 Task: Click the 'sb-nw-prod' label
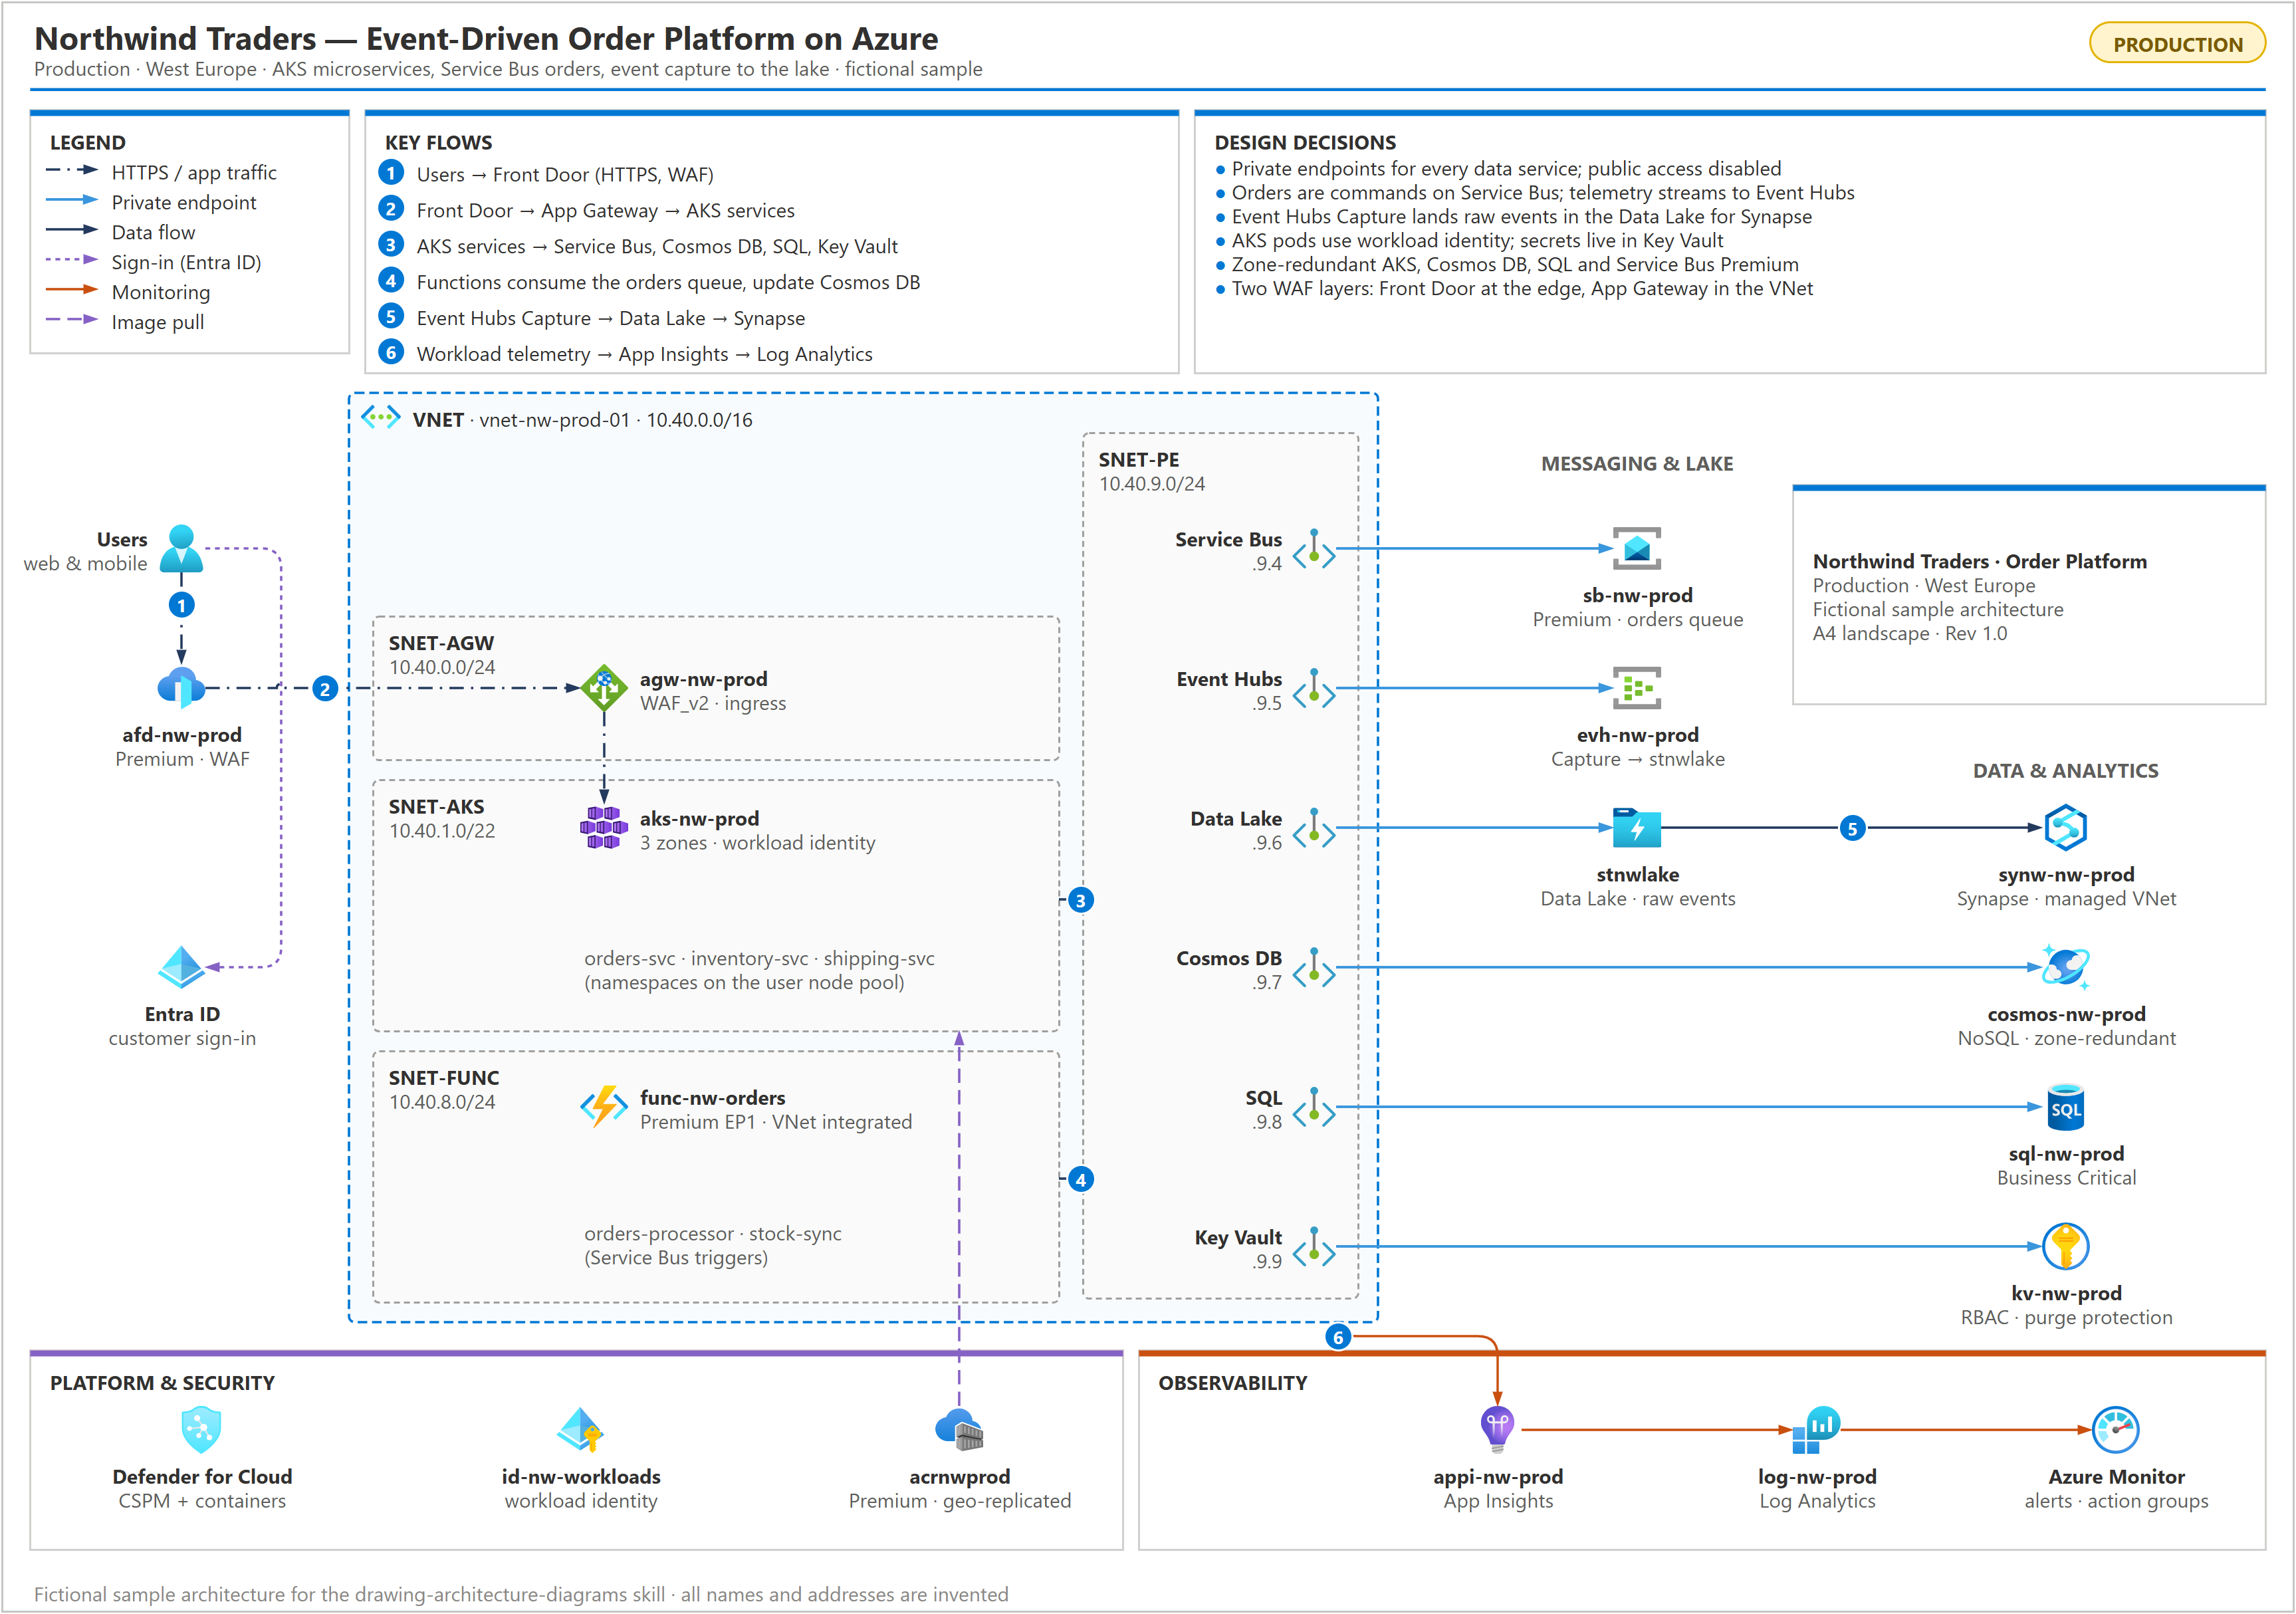click(1638, 595)
